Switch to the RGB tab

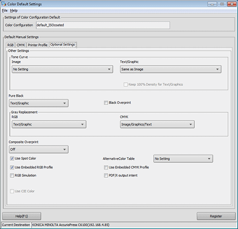[x=11, y=45]
